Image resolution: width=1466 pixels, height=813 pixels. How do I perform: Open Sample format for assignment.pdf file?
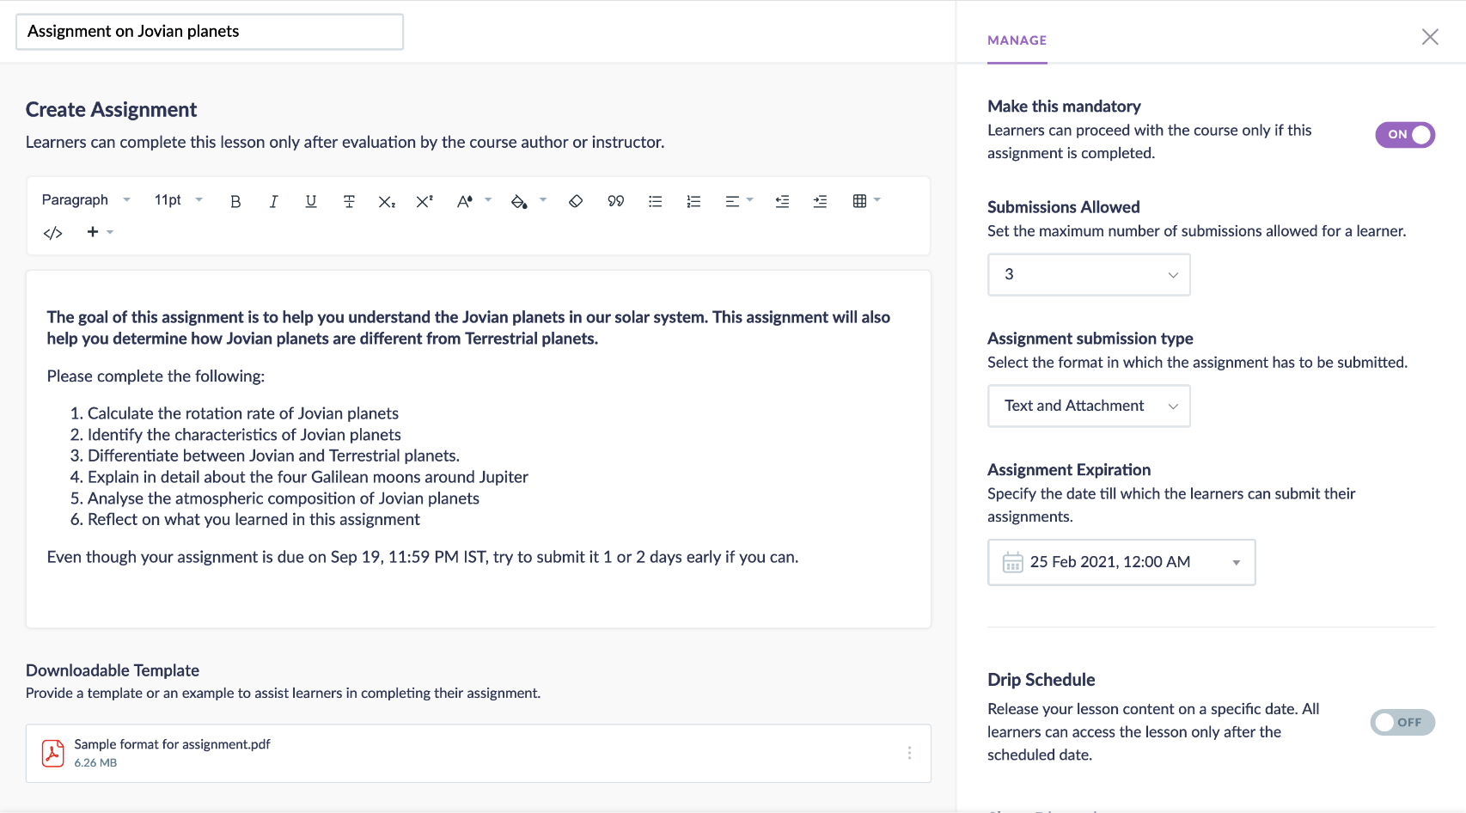click(172, 744)
